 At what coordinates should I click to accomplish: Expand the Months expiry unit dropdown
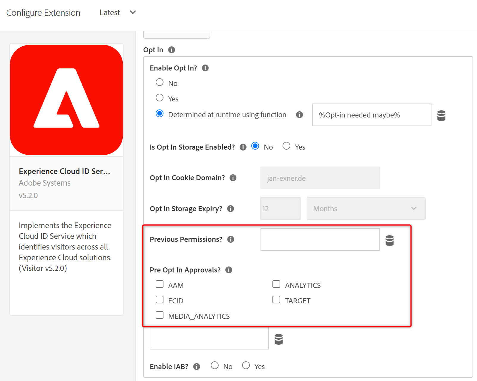[366, 208]
